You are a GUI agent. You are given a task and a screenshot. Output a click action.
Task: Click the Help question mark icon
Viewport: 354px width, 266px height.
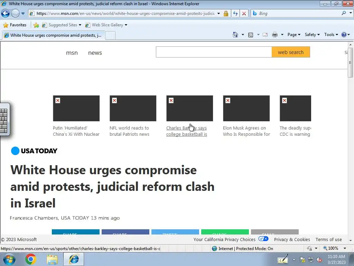(x=344, y=35)
